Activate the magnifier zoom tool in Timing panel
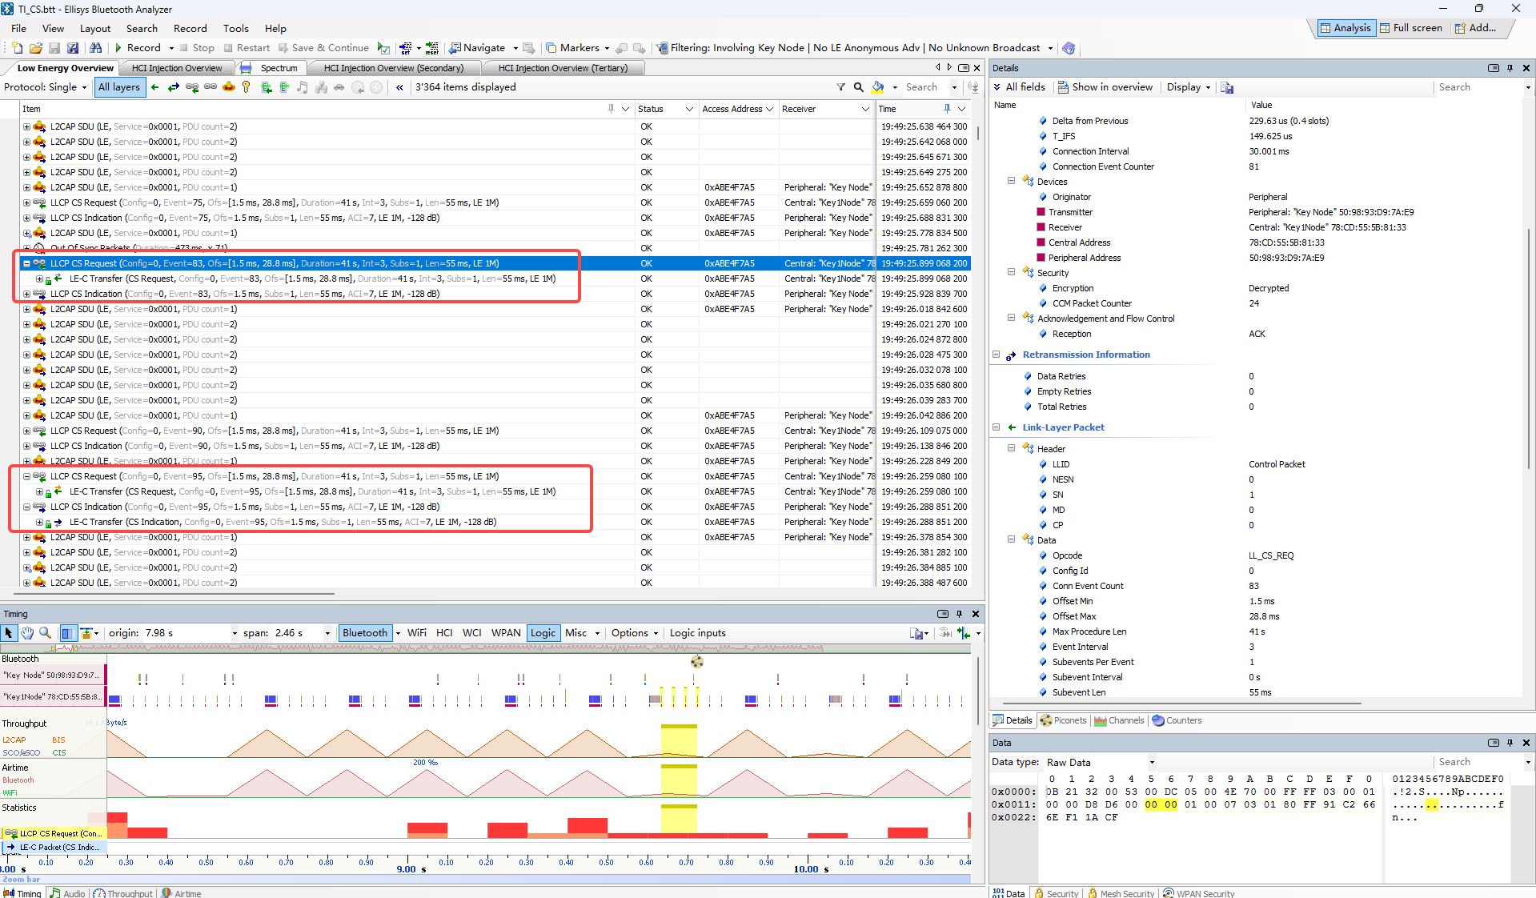The height and width of the screenshot is (898, 1536). click(45, 632)
